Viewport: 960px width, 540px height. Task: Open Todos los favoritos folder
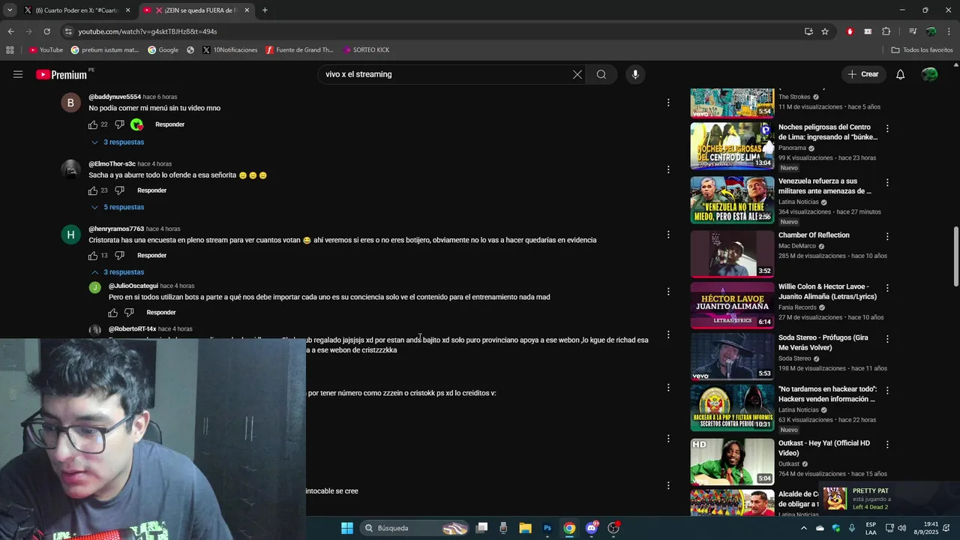point(922,50)
